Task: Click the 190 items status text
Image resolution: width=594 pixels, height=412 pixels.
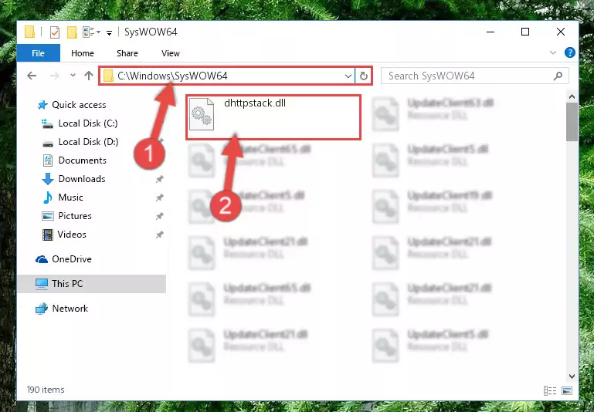Action: [x=46, y=390]
